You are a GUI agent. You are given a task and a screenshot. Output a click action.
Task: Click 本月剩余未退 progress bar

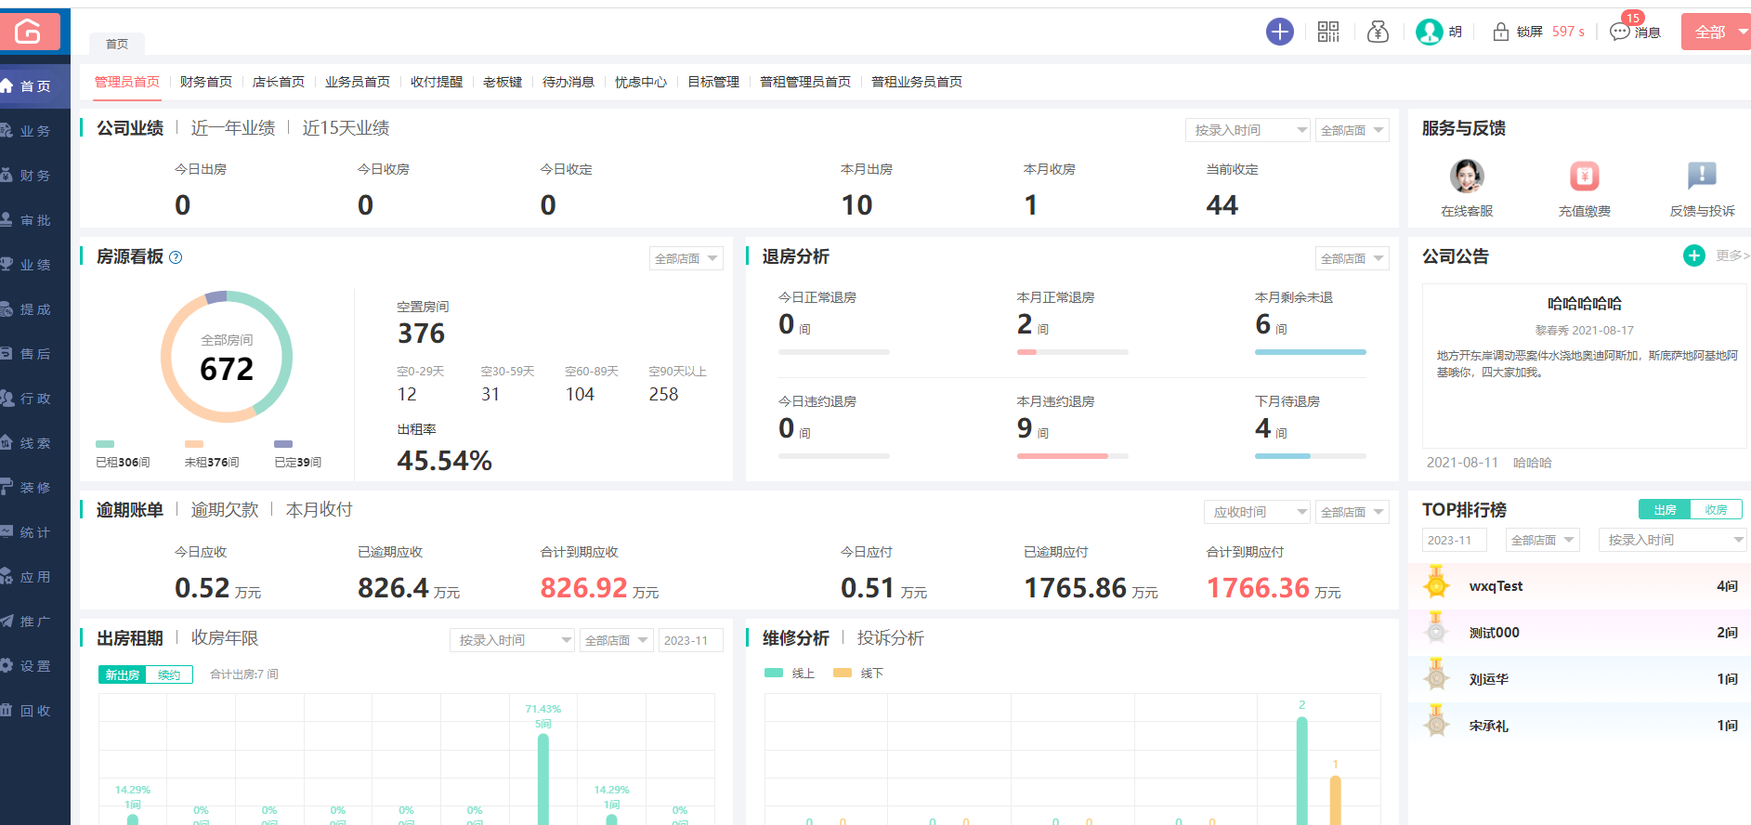[x=1311, y=352]
